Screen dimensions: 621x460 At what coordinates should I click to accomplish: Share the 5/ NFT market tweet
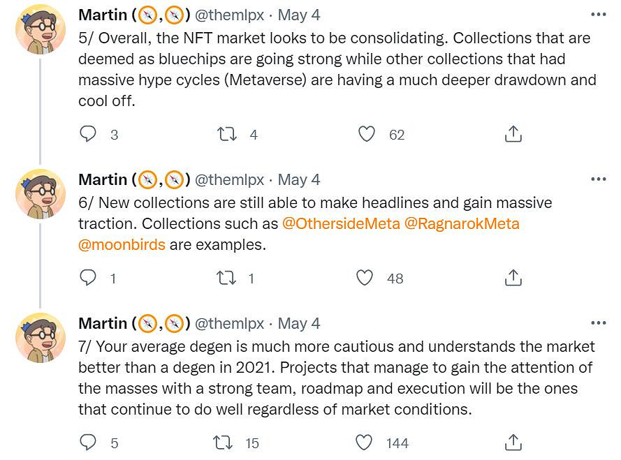click(x=513, y=134)
